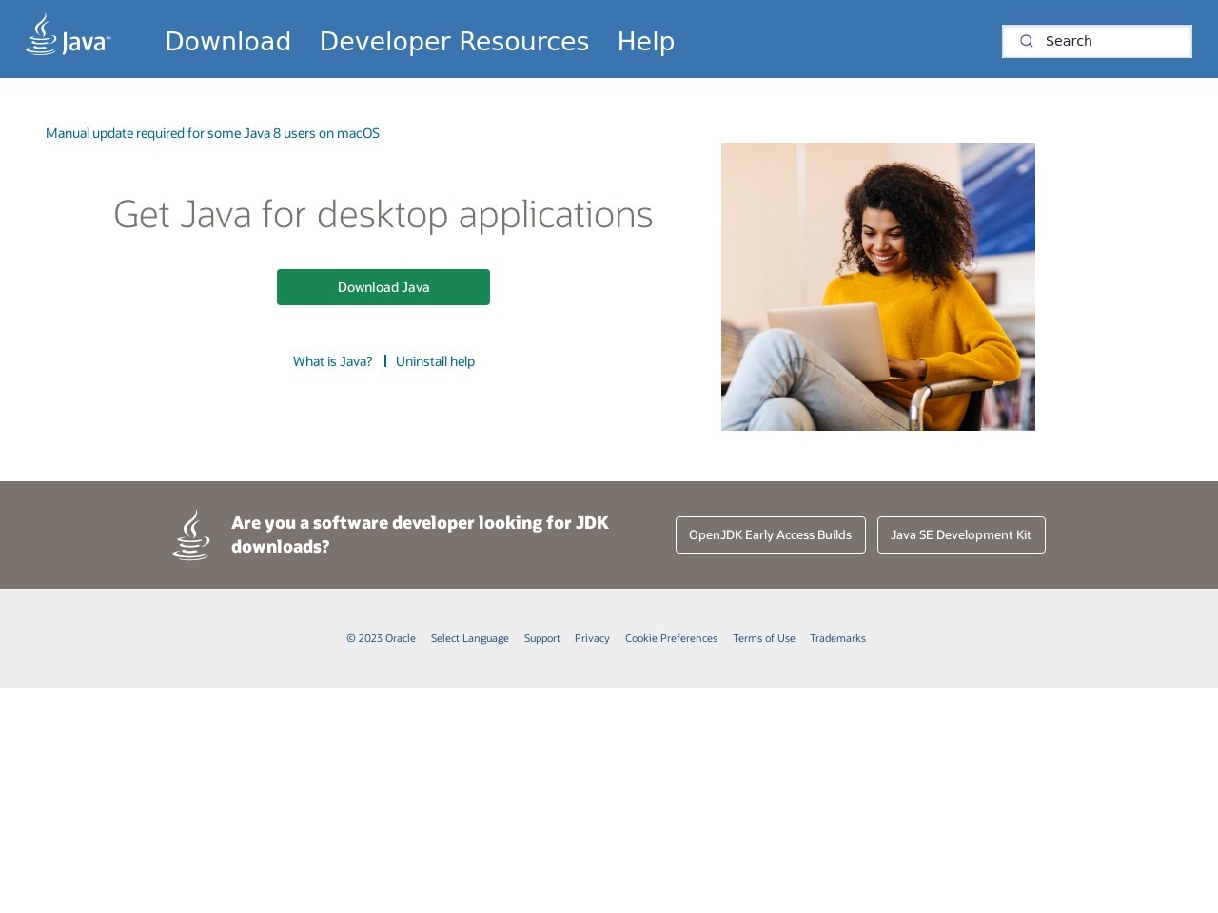Open the Download menu
The image size is (1218, 913).
tap(227, 42)
